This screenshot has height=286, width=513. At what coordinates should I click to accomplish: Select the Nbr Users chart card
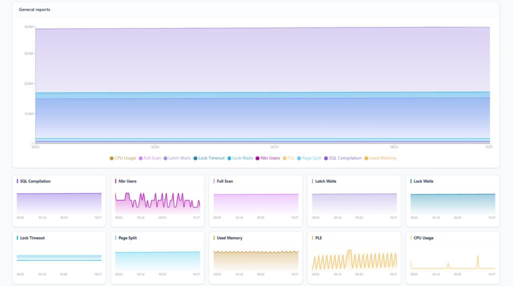pyautogui.click(x=157, y=201)
